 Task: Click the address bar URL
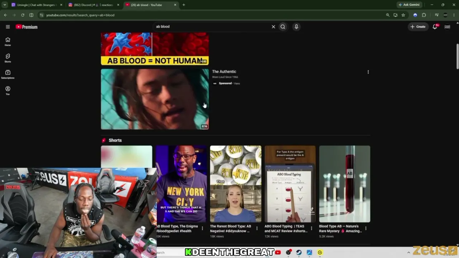(x=80, y=15)
